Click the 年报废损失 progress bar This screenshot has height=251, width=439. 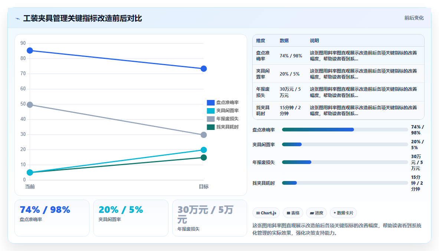pos(345,162)
